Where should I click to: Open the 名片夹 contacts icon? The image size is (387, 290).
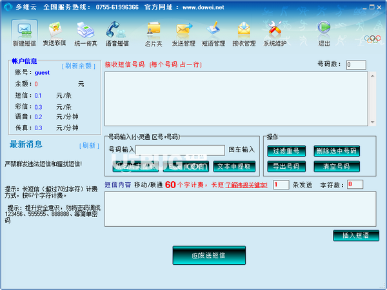(154, 34)
